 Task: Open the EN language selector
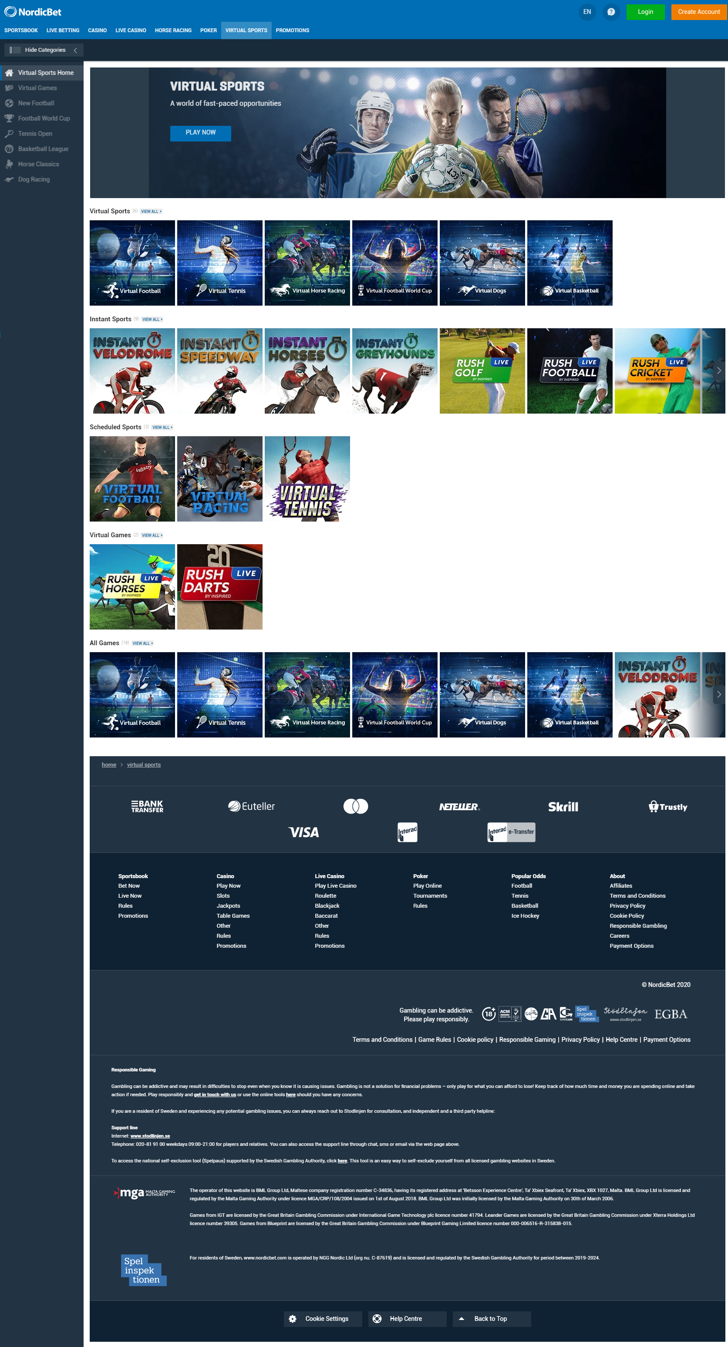[x=587, y=12]
